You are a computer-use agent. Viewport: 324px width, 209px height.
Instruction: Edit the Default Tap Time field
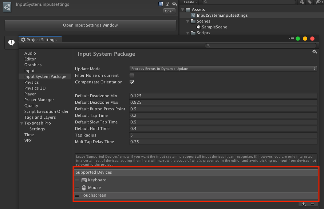pyautogui.click(x=223, y=115)
